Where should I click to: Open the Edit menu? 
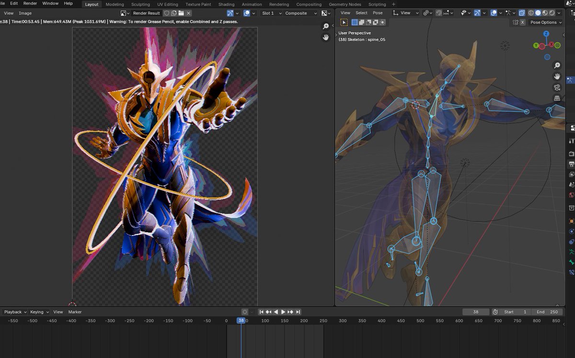[x=14, y=3]
